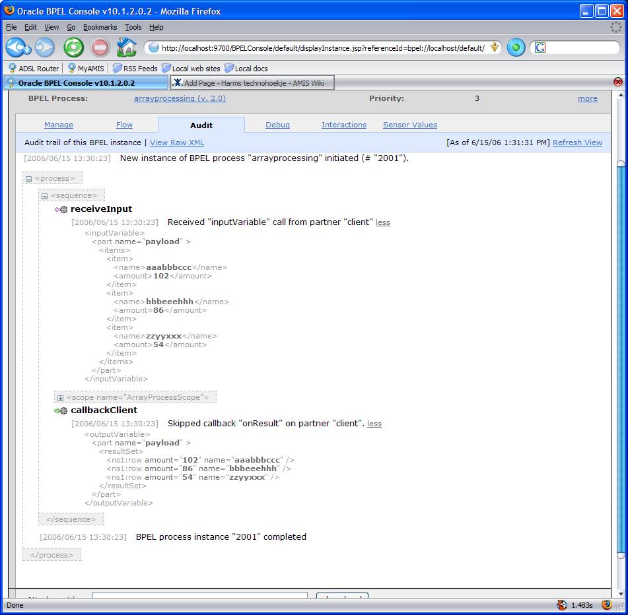Open the Bookmarks menu

coord(100,27)
